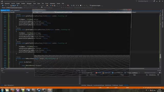Click Visual Studio taskbar icon
Screen dimensions: 164x92
18,90
